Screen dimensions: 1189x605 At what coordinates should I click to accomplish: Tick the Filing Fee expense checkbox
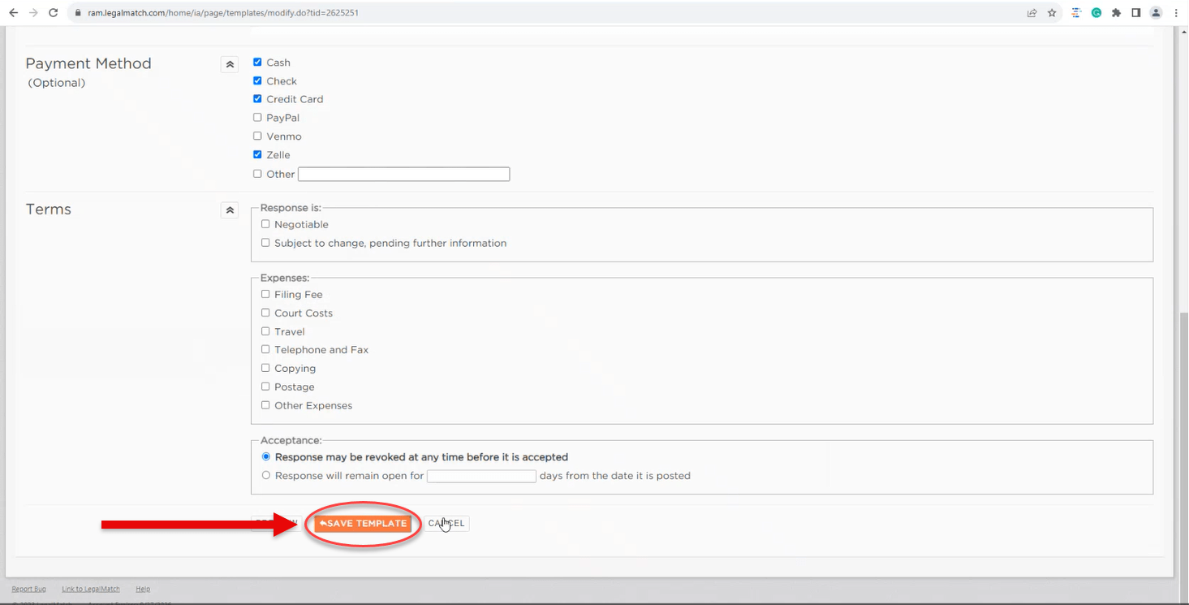click(265, 294)
